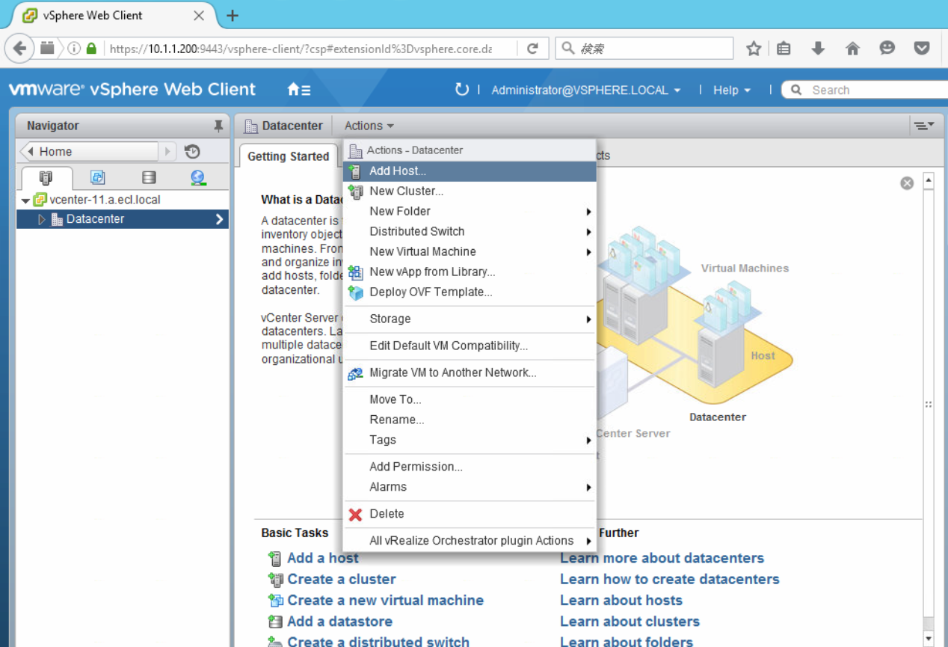The image size is (948, 647).
Task: Switch to VMs and Templates navigator tab
Action: tap(97, 178)
